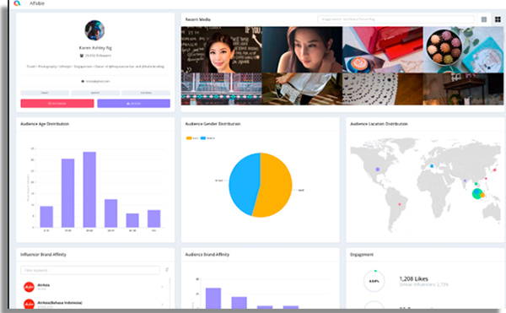Screen dimensions: 506x313
Task: Click the red Instagram profile button
Action: (57, 103)
